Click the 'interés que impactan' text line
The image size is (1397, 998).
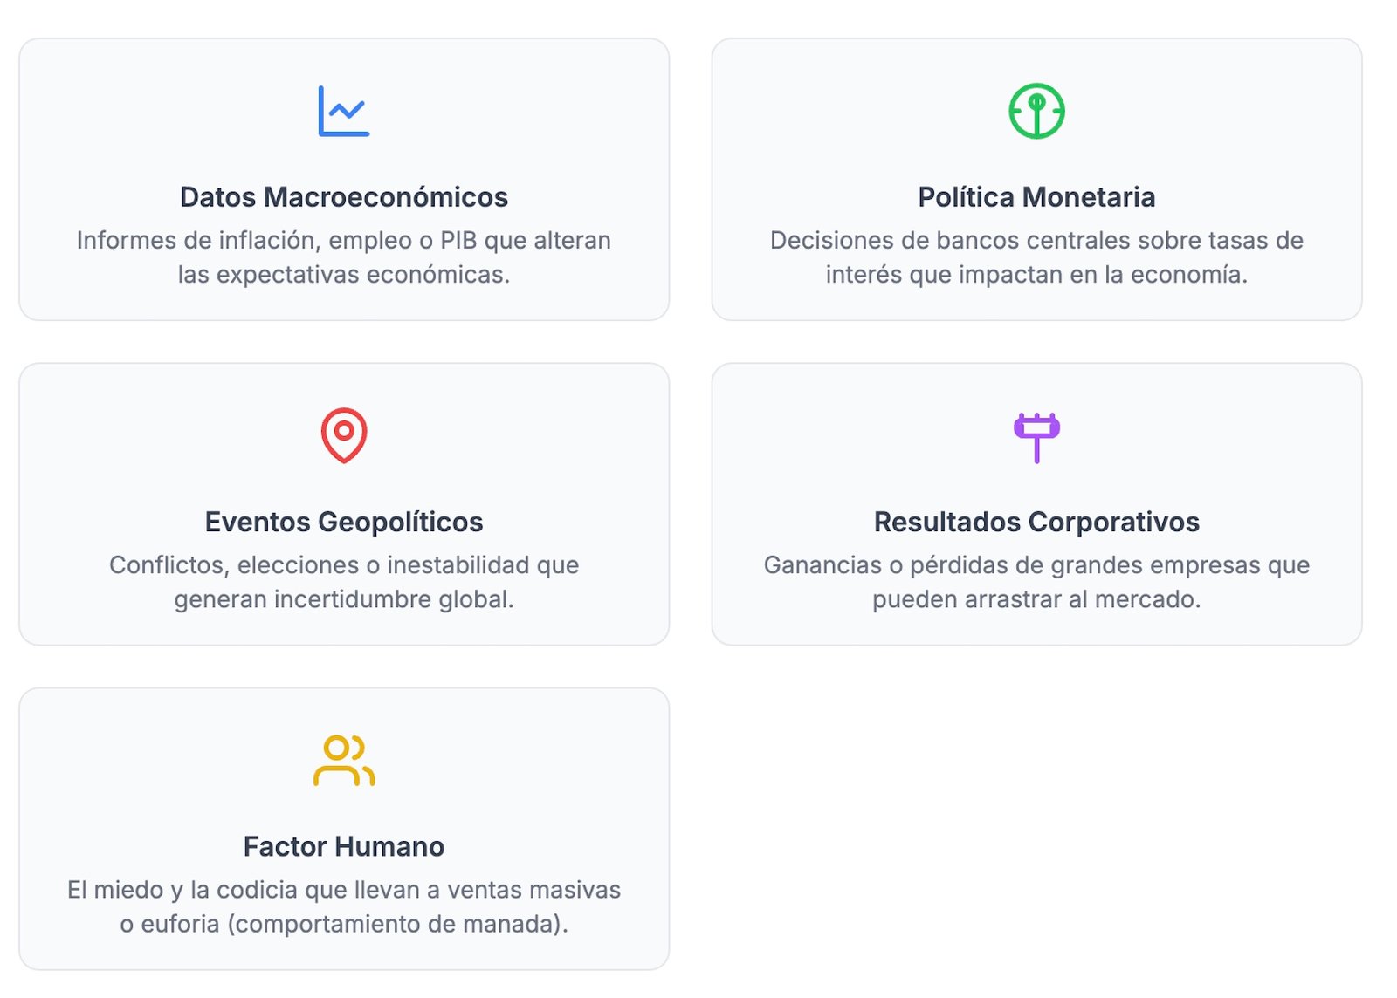click(x=1036, y=275)
